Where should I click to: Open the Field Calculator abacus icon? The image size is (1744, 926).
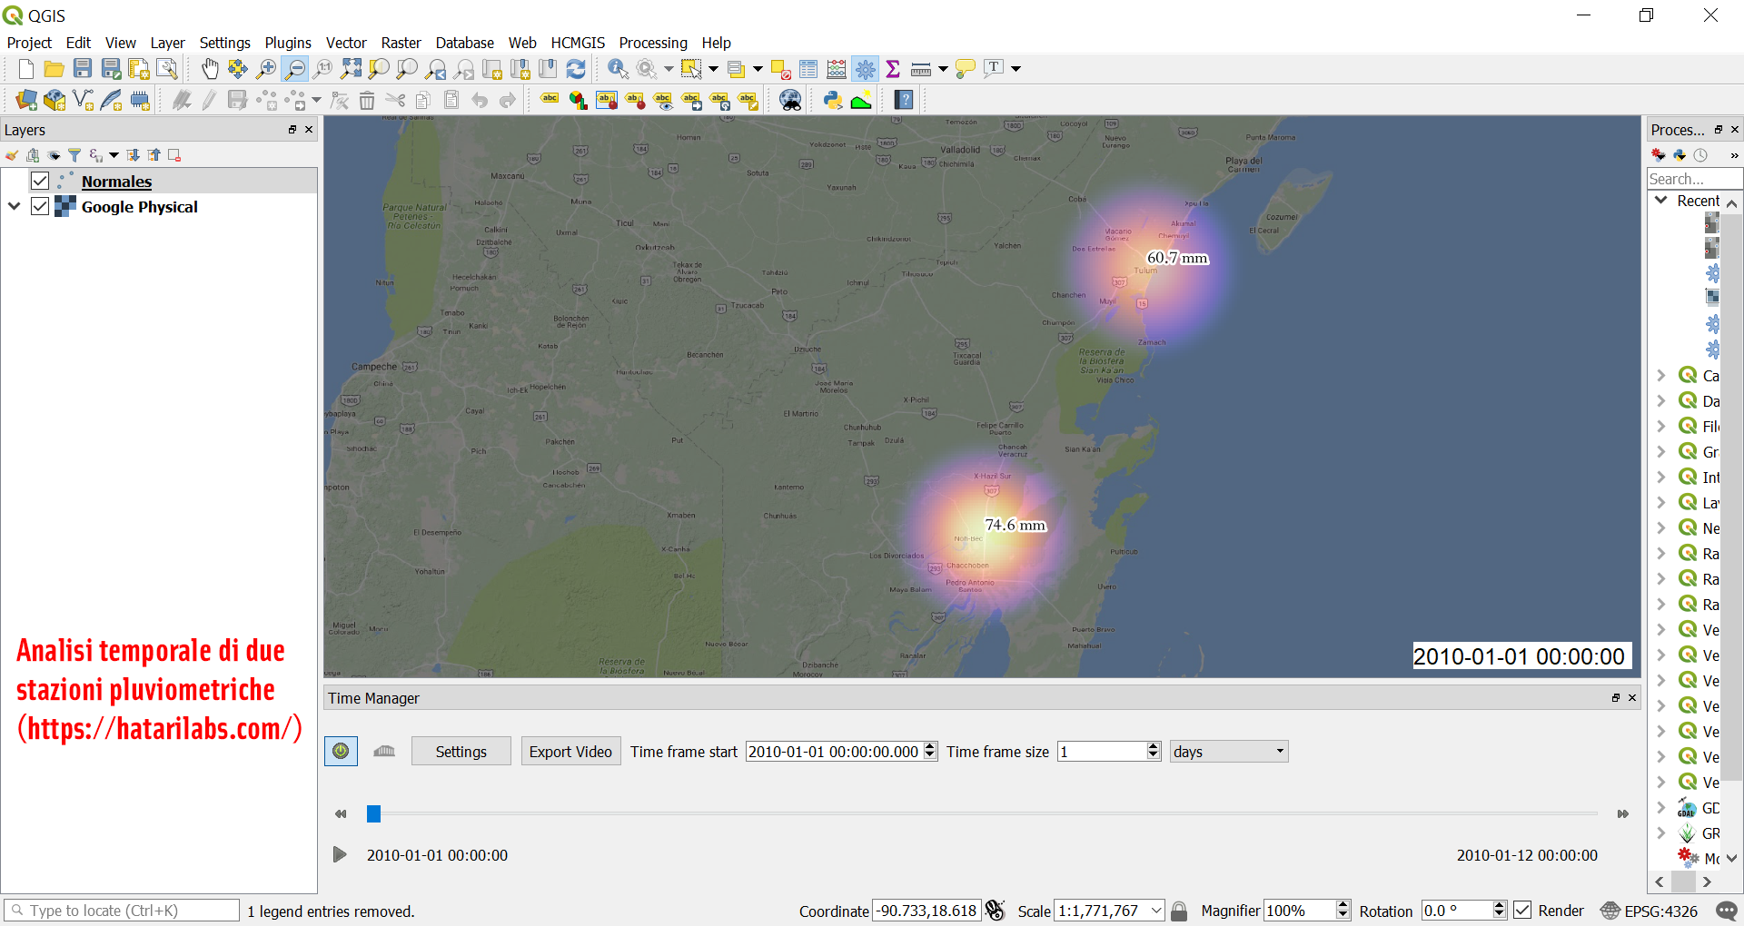pos(837,69)
